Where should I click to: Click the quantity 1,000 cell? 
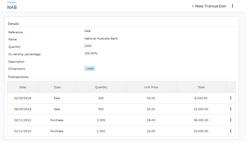(101, 131)
